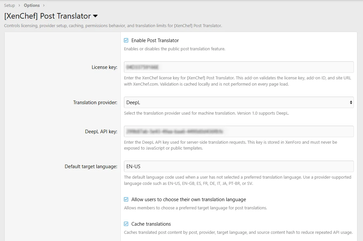Click the 'Caches translated post content' hint text
The height and width of the screenshot is (241, 363).
tap(238, 233)
